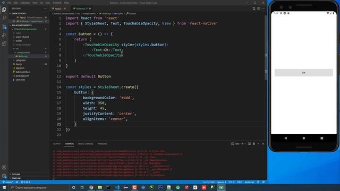Click the errors and warnings status item
This screenshot has height=191, width=340.
pos(25,182)
